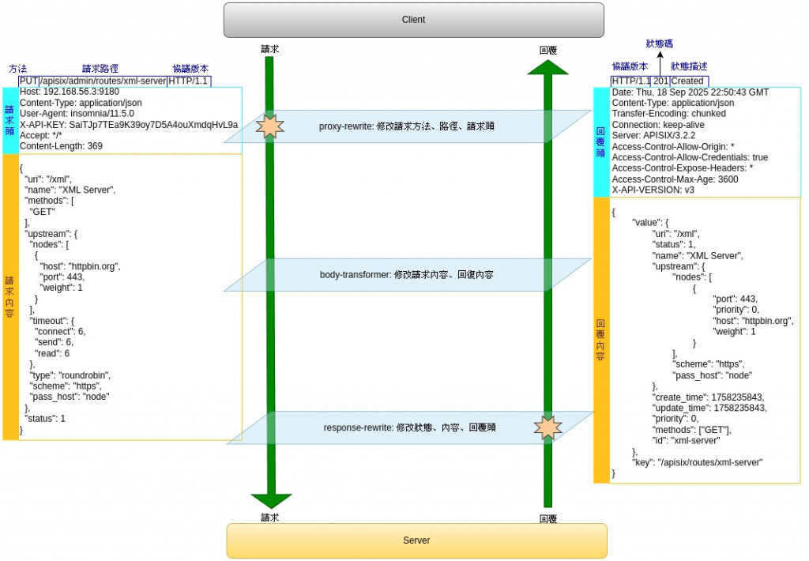Click the "GET" line in request body
The height and width of the screenshot is (561, 809).
tap(43, 212)
